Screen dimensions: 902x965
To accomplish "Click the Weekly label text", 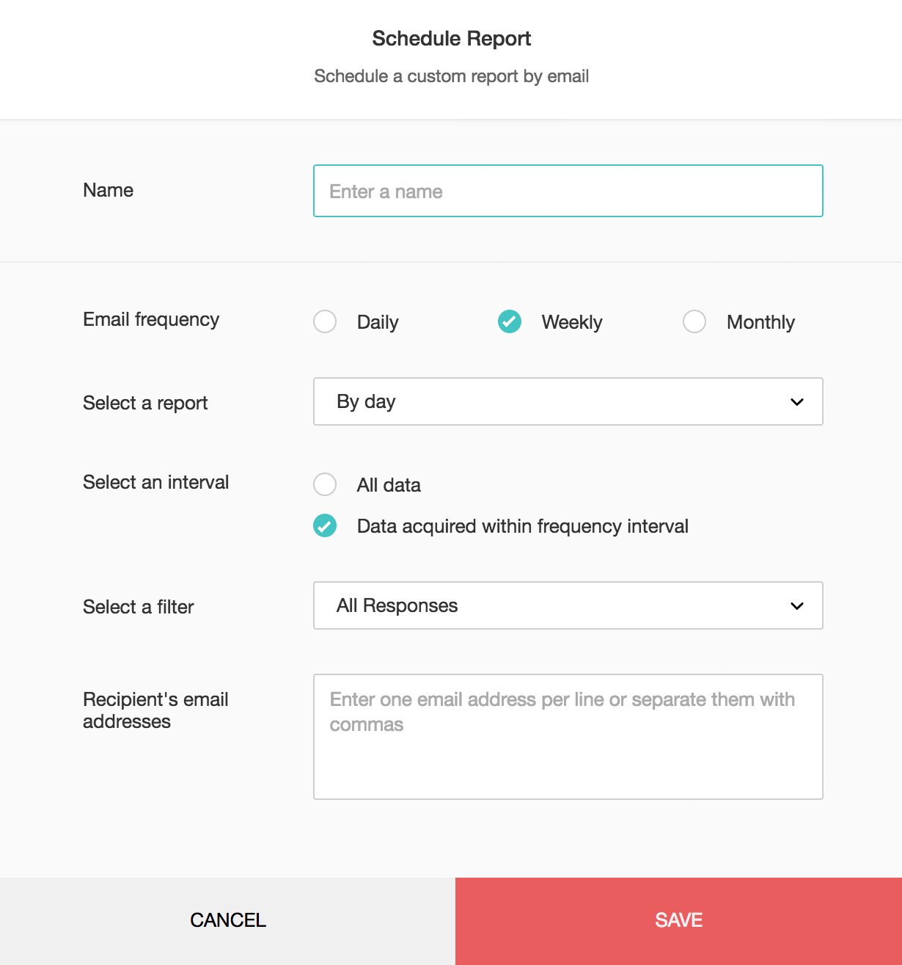I will click(572, 322).
